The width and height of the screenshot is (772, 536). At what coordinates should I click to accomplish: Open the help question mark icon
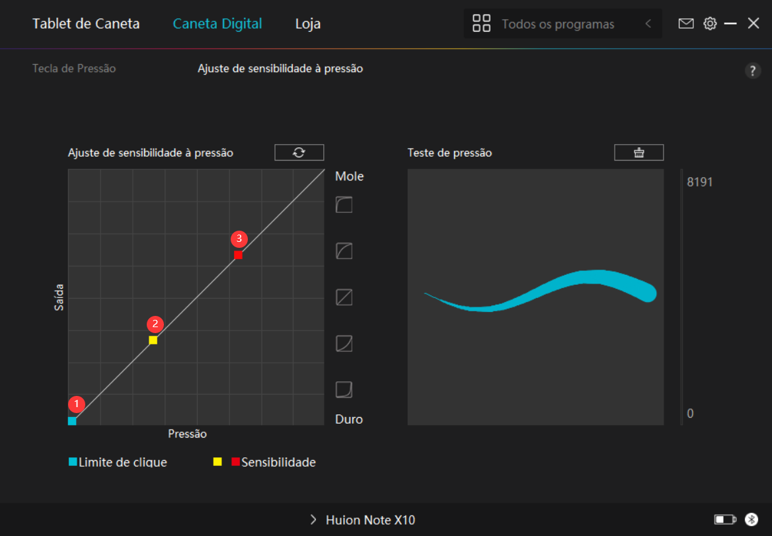click(753, 71)
